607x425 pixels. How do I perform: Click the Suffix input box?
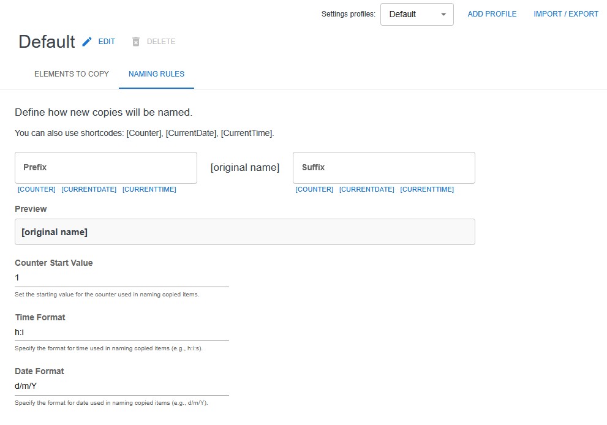pyautogui.click(x=383, y=167)
